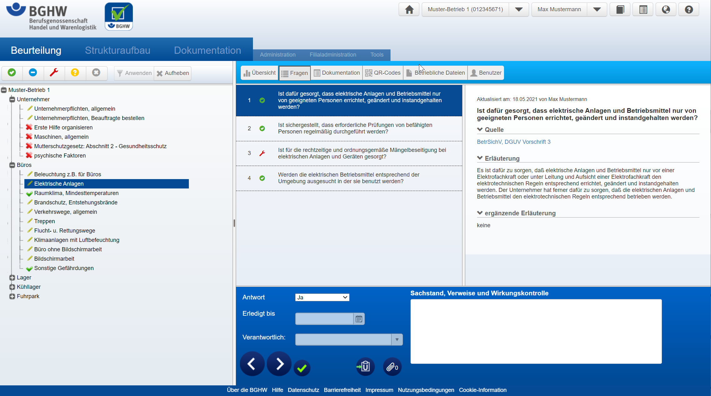The height and width of the screenshot is (396, 711).
Task: Go to next question arrow
Action: 279,364
